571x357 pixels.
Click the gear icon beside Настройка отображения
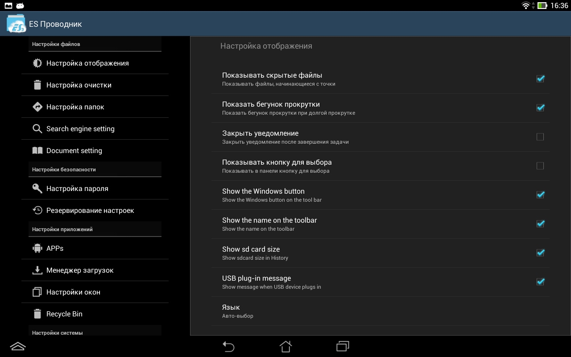click(x=37, y=63)
